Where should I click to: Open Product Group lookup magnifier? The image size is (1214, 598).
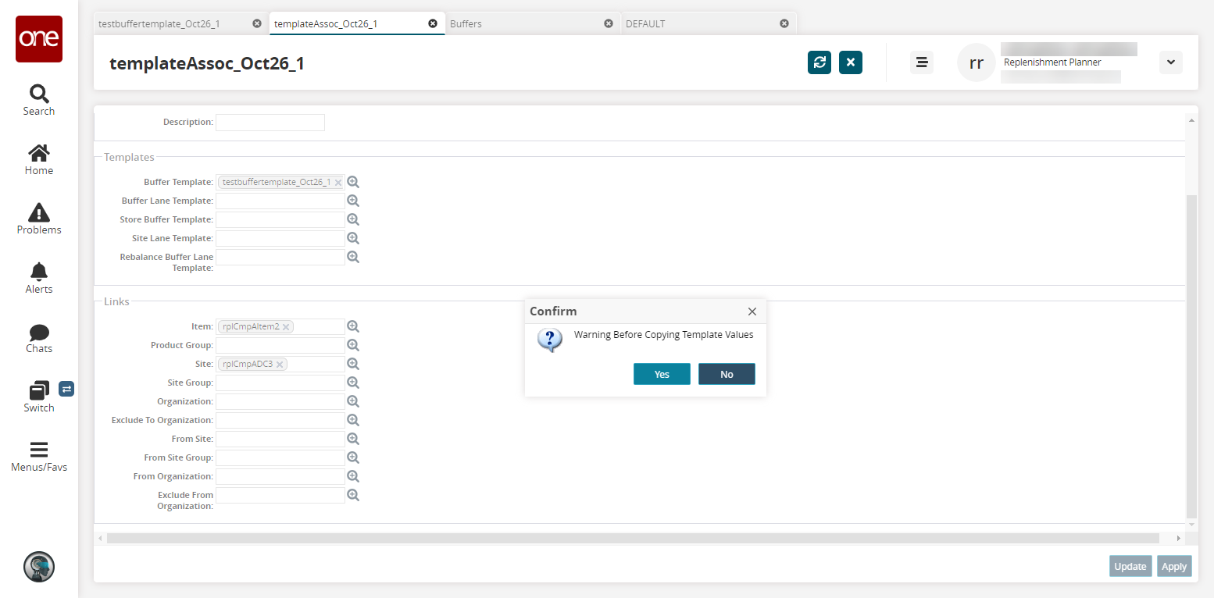coord(353,345)
